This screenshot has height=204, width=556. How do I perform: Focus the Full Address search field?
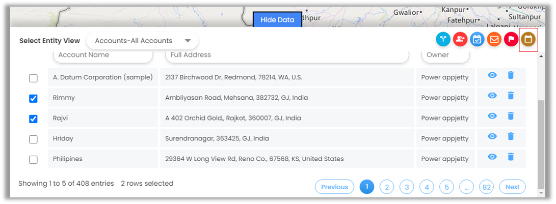[286, 55]
